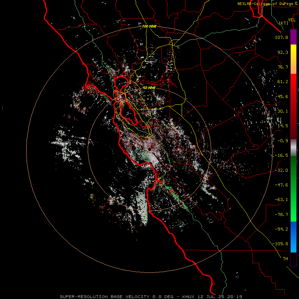Click the VEL legend title
The image size is (299, 299).
click(x=292, y=20)
